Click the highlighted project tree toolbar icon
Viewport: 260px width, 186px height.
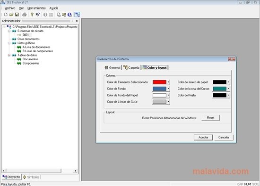(x=77, y=15)
